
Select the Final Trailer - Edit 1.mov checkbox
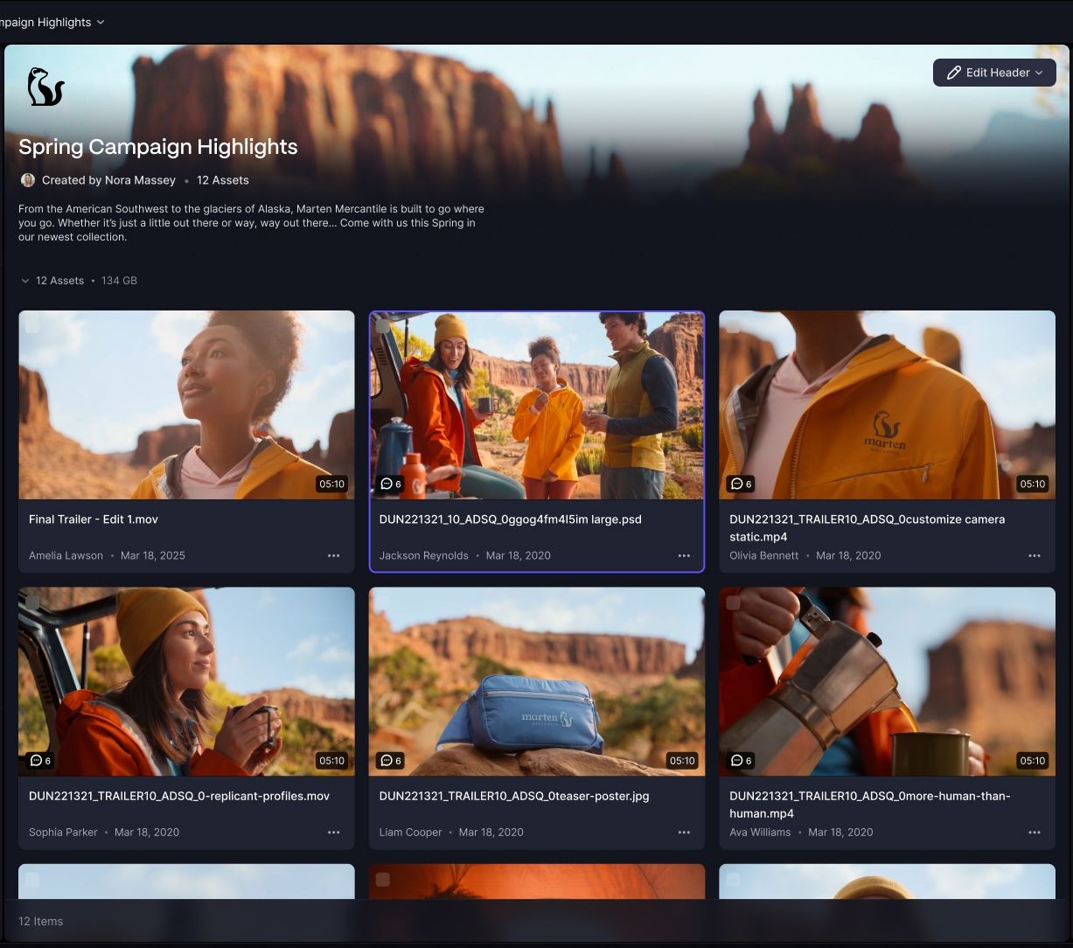click(32, 325)
